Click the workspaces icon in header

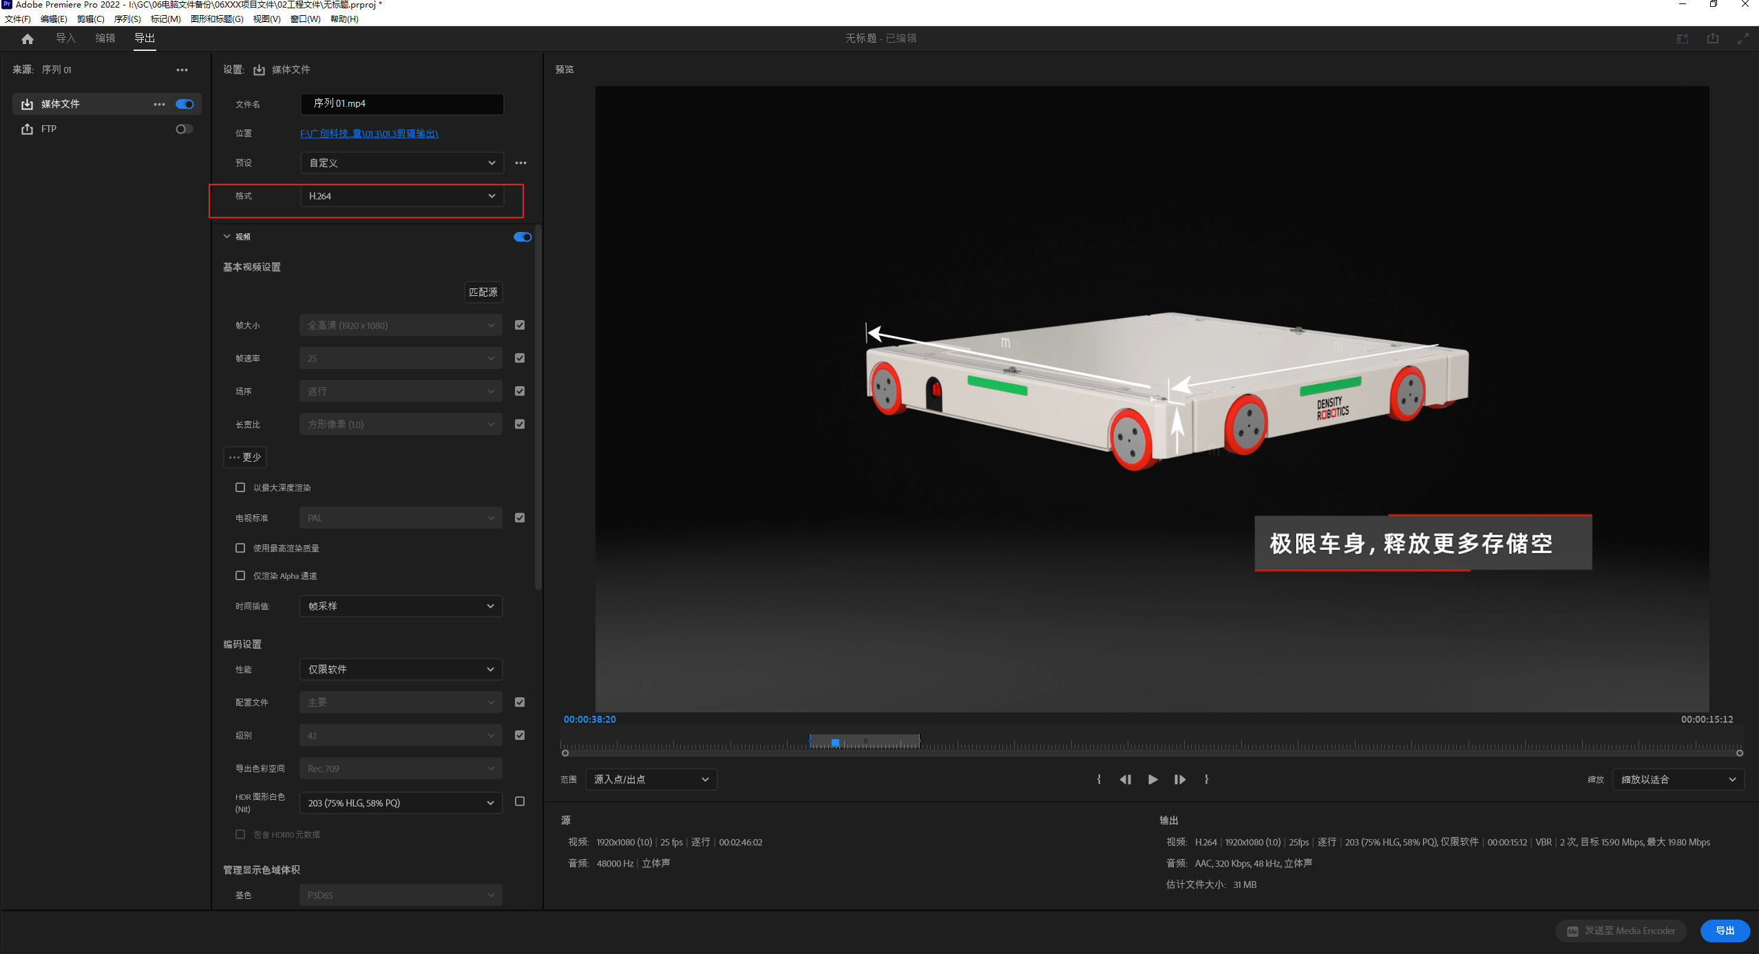pyautogui.click(x=1682, y=39)
